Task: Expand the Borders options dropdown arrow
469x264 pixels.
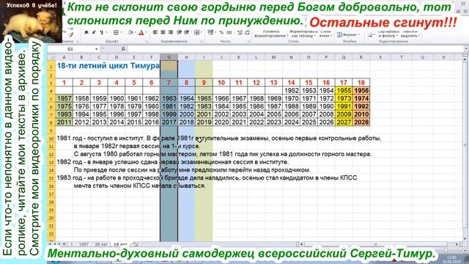Action: click(121, 32)
